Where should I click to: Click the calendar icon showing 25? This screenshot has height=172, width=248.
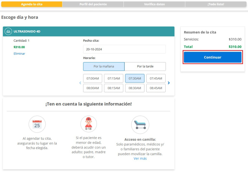(x=37, y=124)
